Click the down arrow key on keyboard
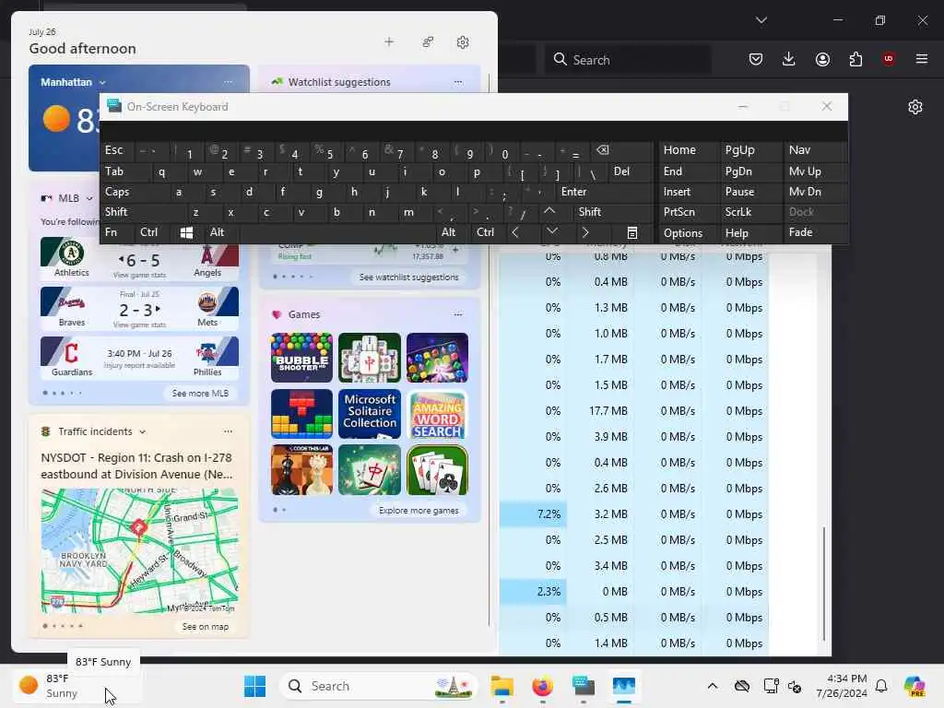944x708 pixels. (551, 231)
